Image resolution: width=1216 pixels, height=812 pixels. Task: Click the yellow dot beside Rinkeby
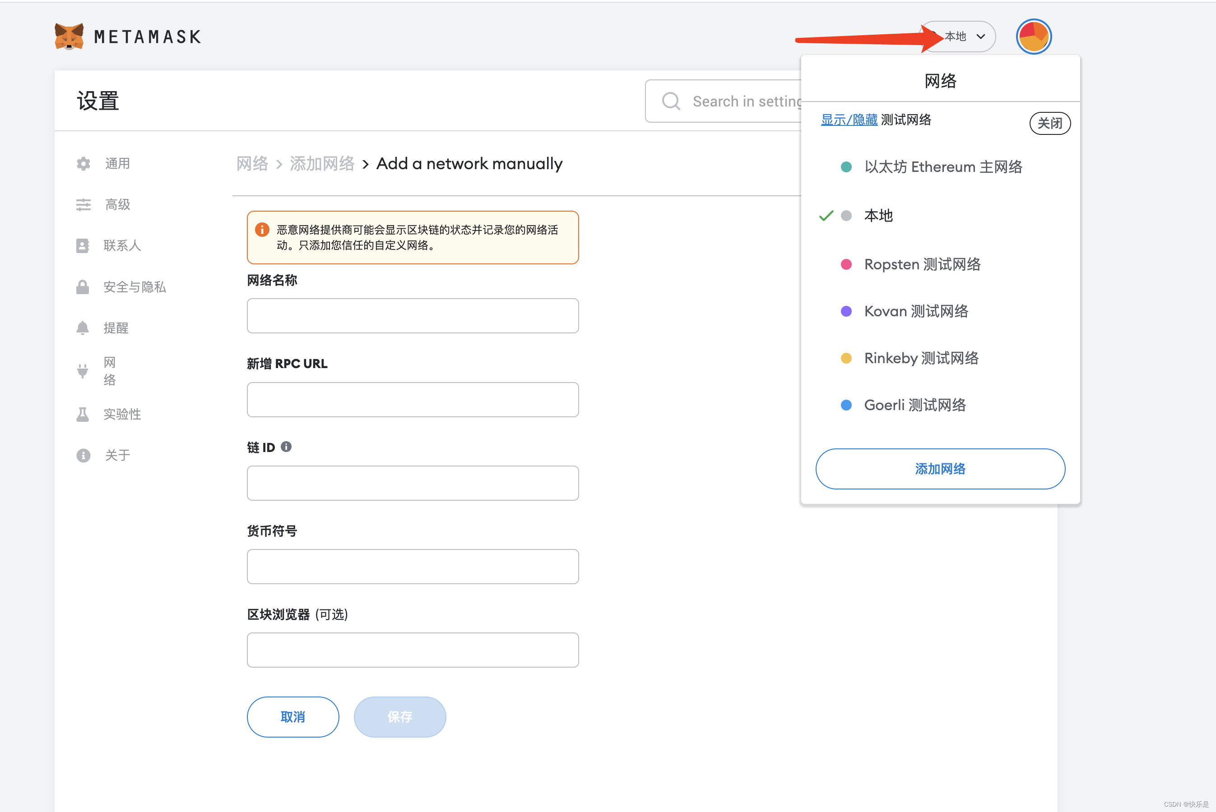point(845,358)
